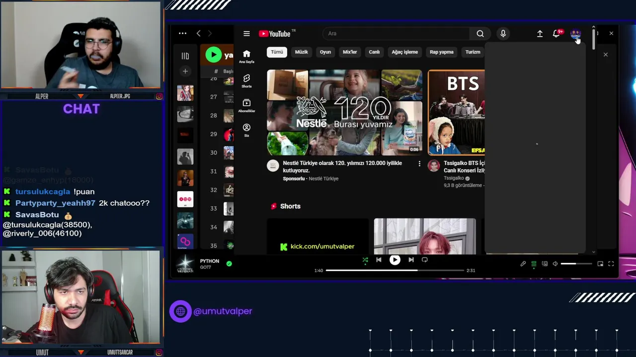Screen dimensions: 636x357
Task: Click the Shorts section heading
Action: 290,206
